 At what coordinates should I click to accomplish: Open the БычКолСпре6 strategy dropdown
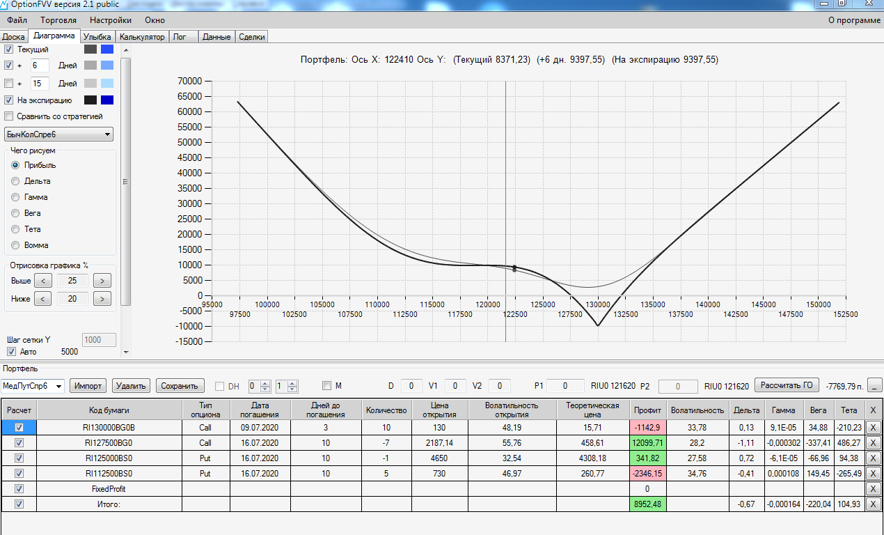(x=58, y=134)
